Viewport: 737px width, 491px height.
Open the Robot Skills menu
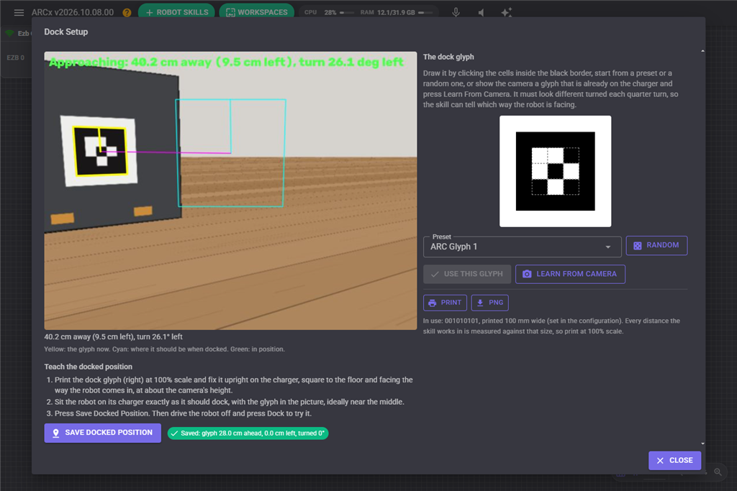[x=177, y=12]
